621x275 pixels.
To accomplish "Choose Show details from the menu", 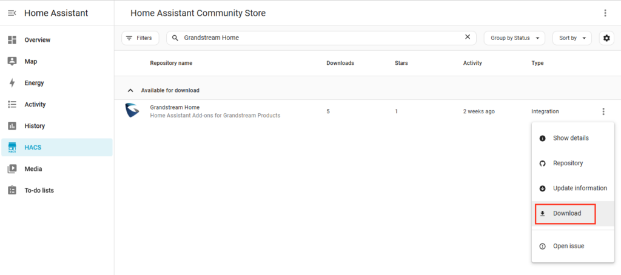I will tap(572, 138).
